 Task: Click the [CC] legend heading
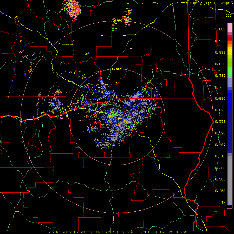222,18
